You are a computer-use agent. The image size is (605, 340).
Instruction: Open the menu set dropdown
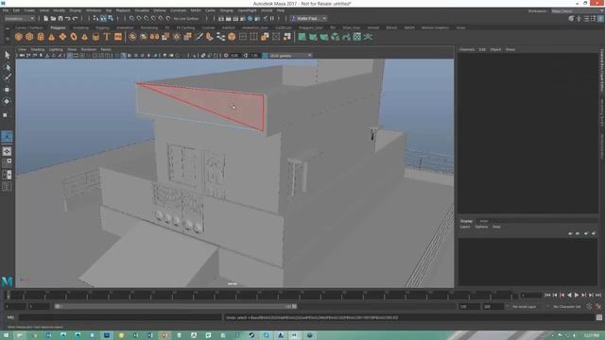tap(19, 18)
